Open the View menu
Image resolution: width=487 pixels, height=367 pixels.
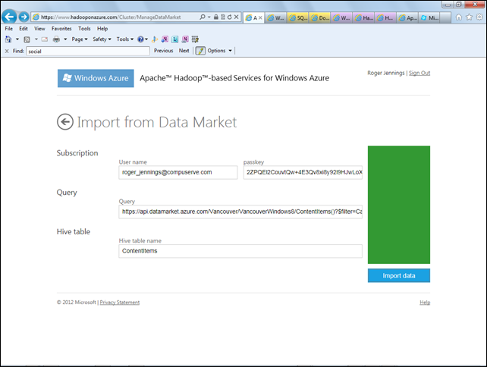point(39,29)
